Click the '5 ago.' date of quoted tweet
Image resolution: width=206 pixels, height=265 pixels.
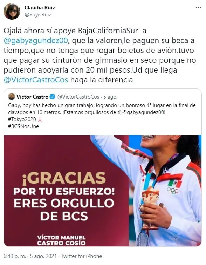click(110, 97)
